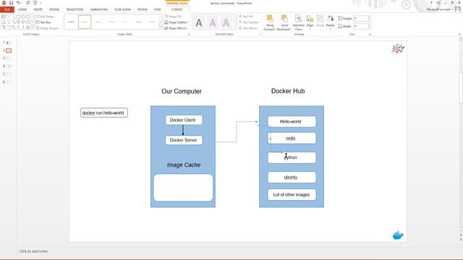Apply the third outlined WordArt style
The width and height of the screenshot is (463, 260).
coord(226,22)
